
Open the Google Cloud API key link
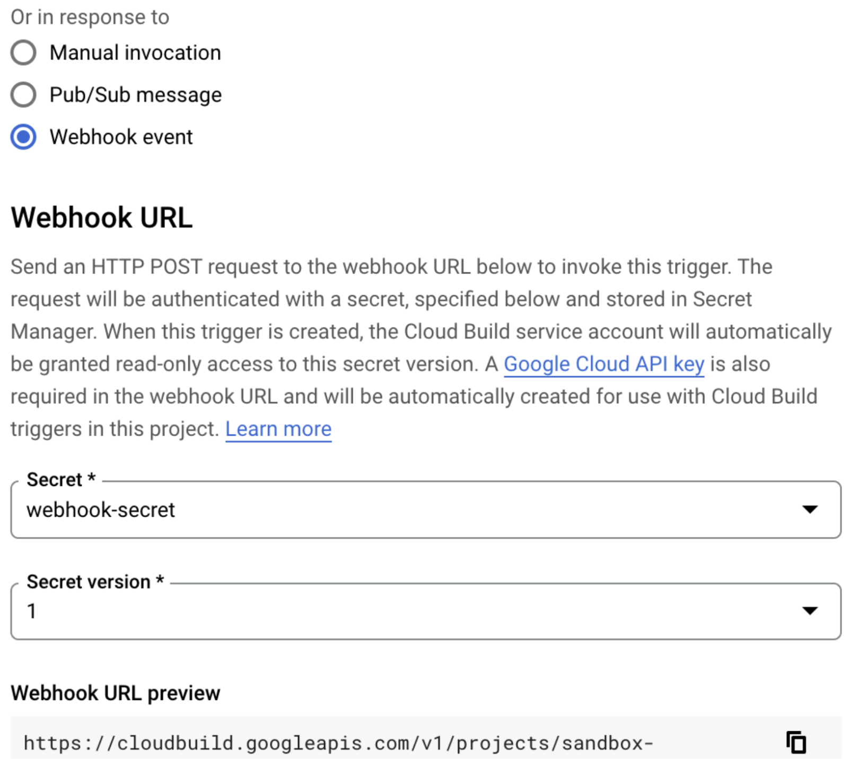point(603,365)
